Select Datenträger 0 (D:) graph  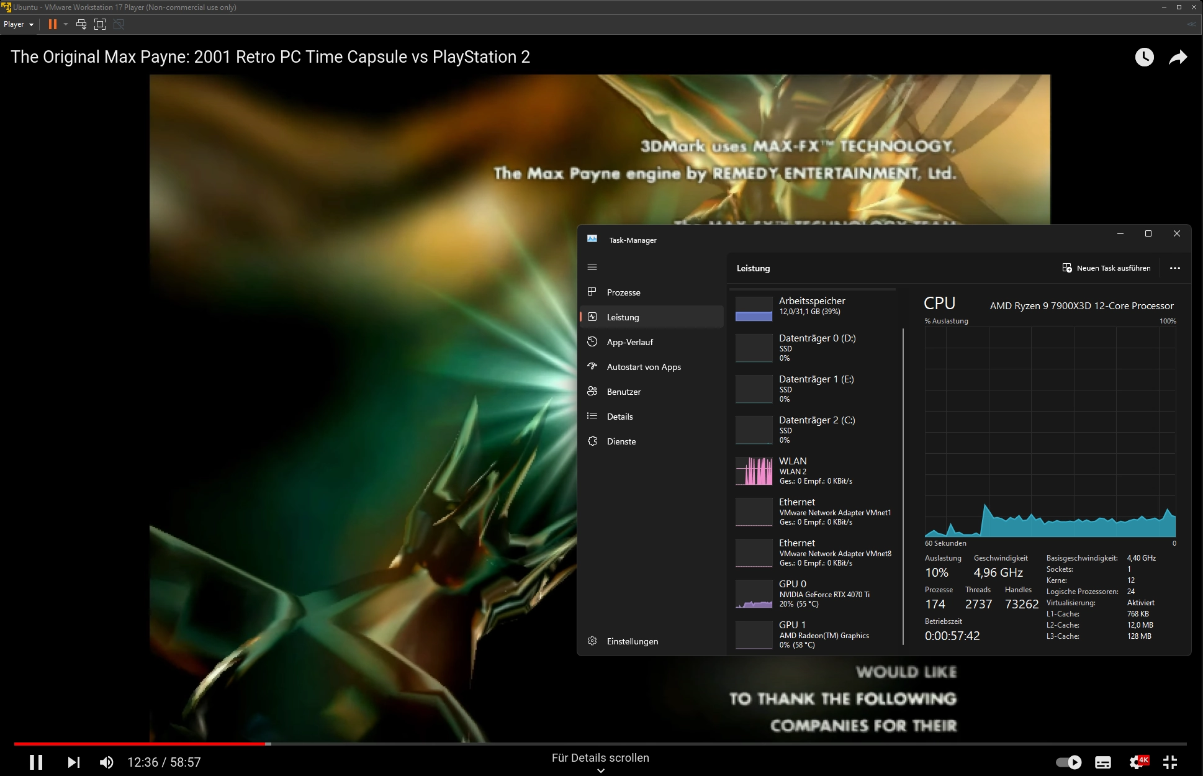(814, 348)
